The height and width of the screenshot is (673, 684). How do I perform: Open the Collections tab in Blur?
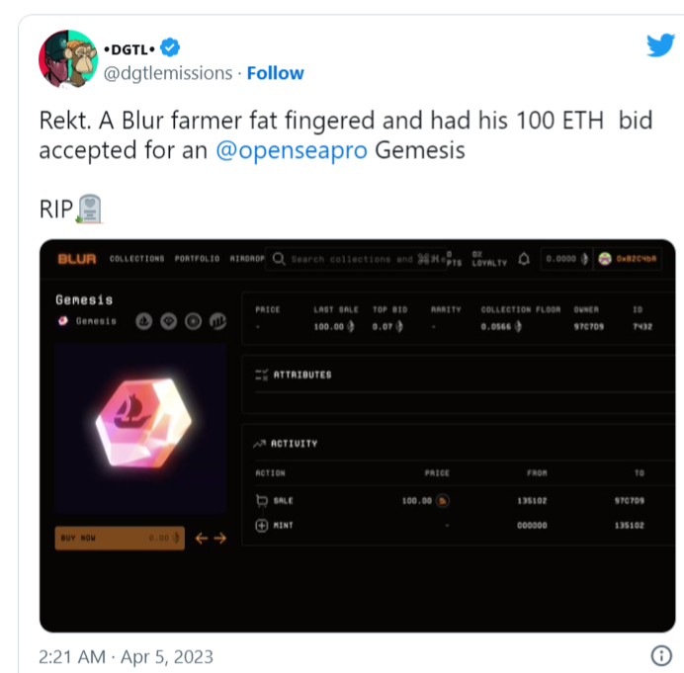pos(137,259)
